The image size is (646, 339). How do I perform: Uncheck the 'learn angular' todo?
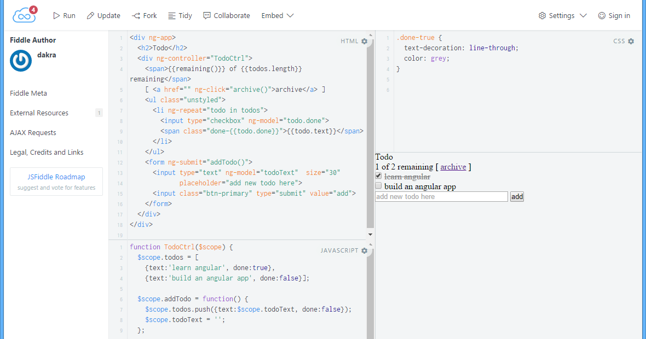[378, 176]
